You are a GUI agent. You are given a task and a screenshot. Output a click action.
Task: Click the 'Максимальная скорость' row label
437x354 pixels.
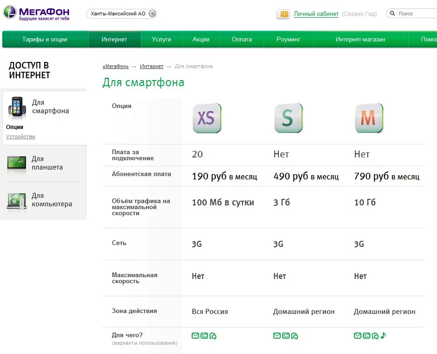tap(135, 278)
